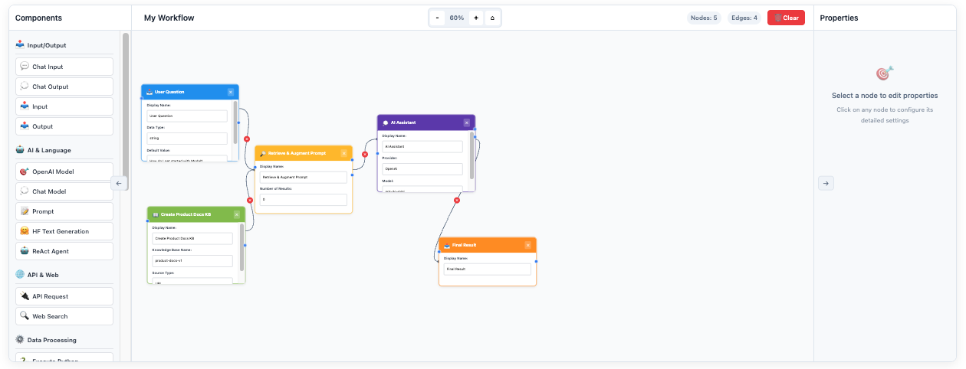
Task: Click the Clear workflow button
Action: (x=786, y=18)
